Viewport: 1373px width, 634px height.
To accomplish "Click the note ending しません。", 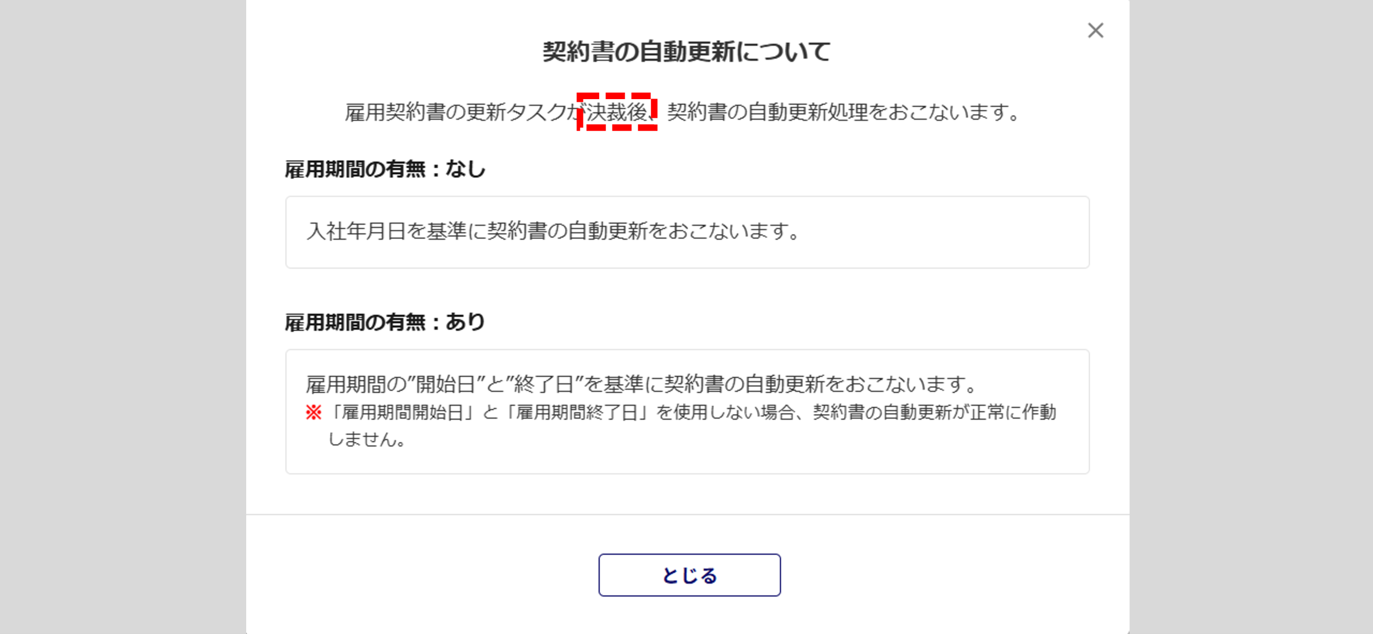I will pyautogui.click(x=367, y=439).
